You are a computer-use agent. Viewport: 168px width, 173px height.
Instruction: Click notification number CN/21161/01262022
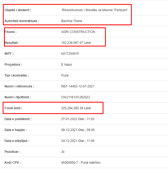click(76, 97)
